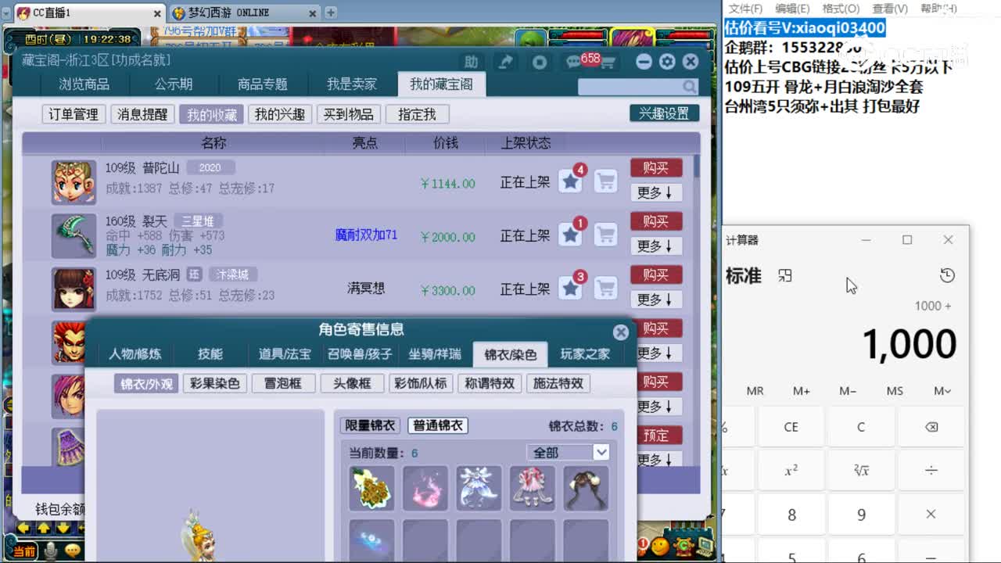The width and height of the screenshot is (1001, 563).
Task: Click the 预定 button
Action: tap(656, 435)
